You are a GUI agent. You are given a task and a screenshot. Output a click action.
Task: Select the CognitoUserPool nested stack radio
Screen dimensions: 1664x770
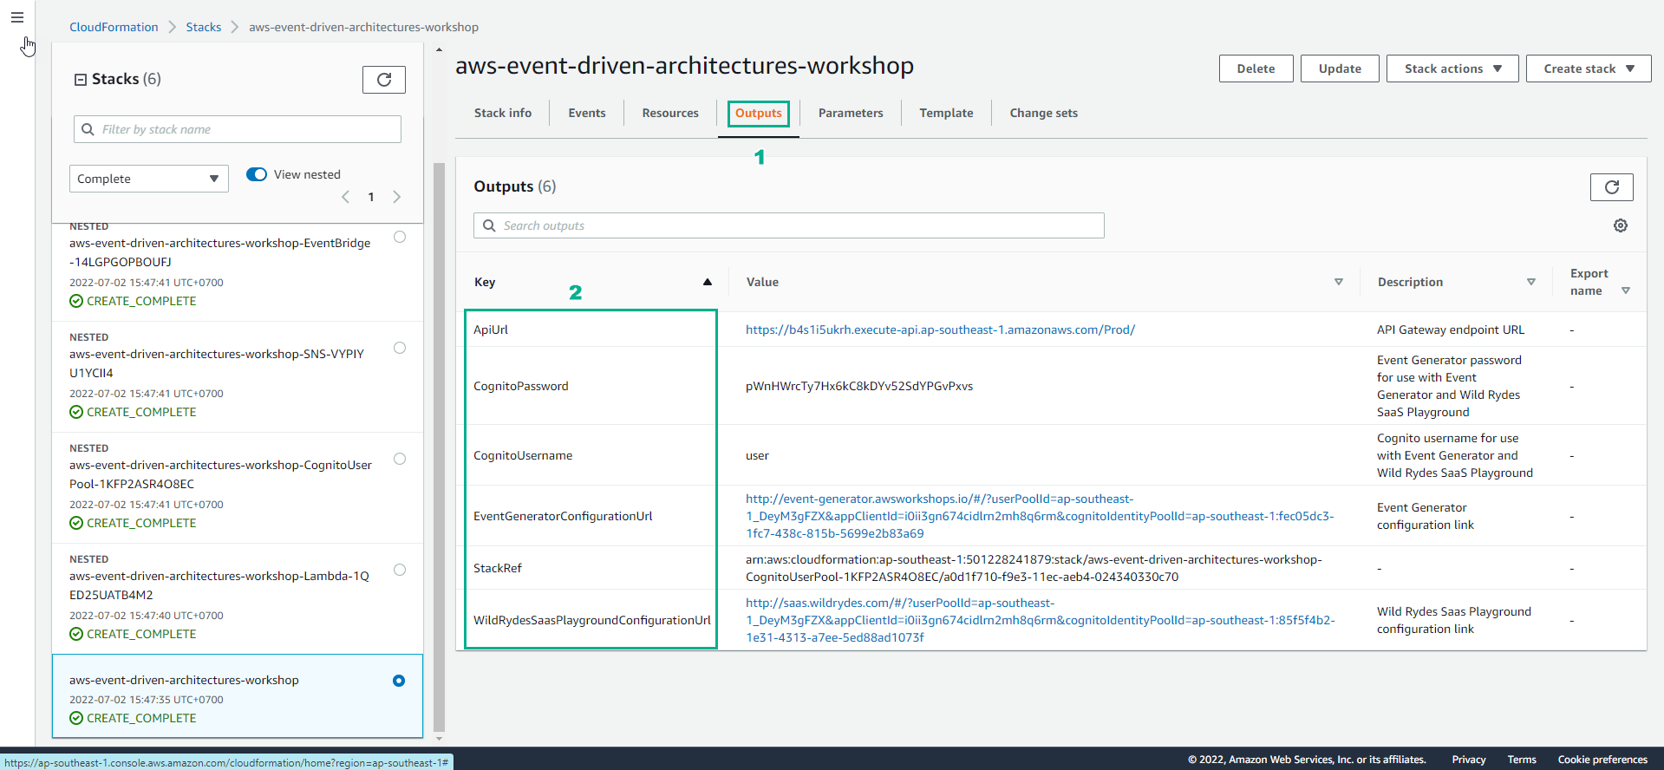tap(400, 459)
